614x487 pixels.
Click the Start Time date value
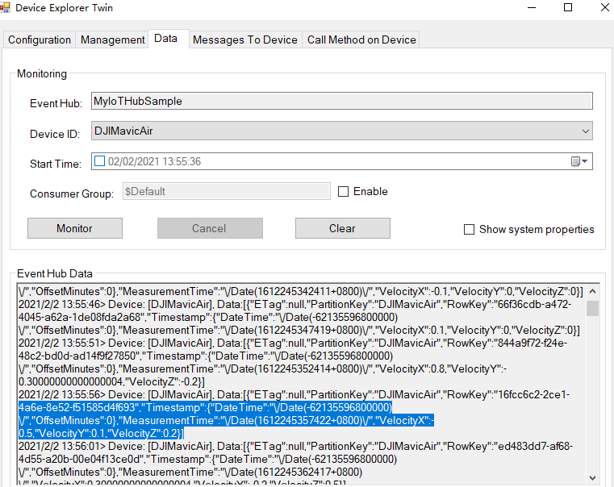[154, 161]
